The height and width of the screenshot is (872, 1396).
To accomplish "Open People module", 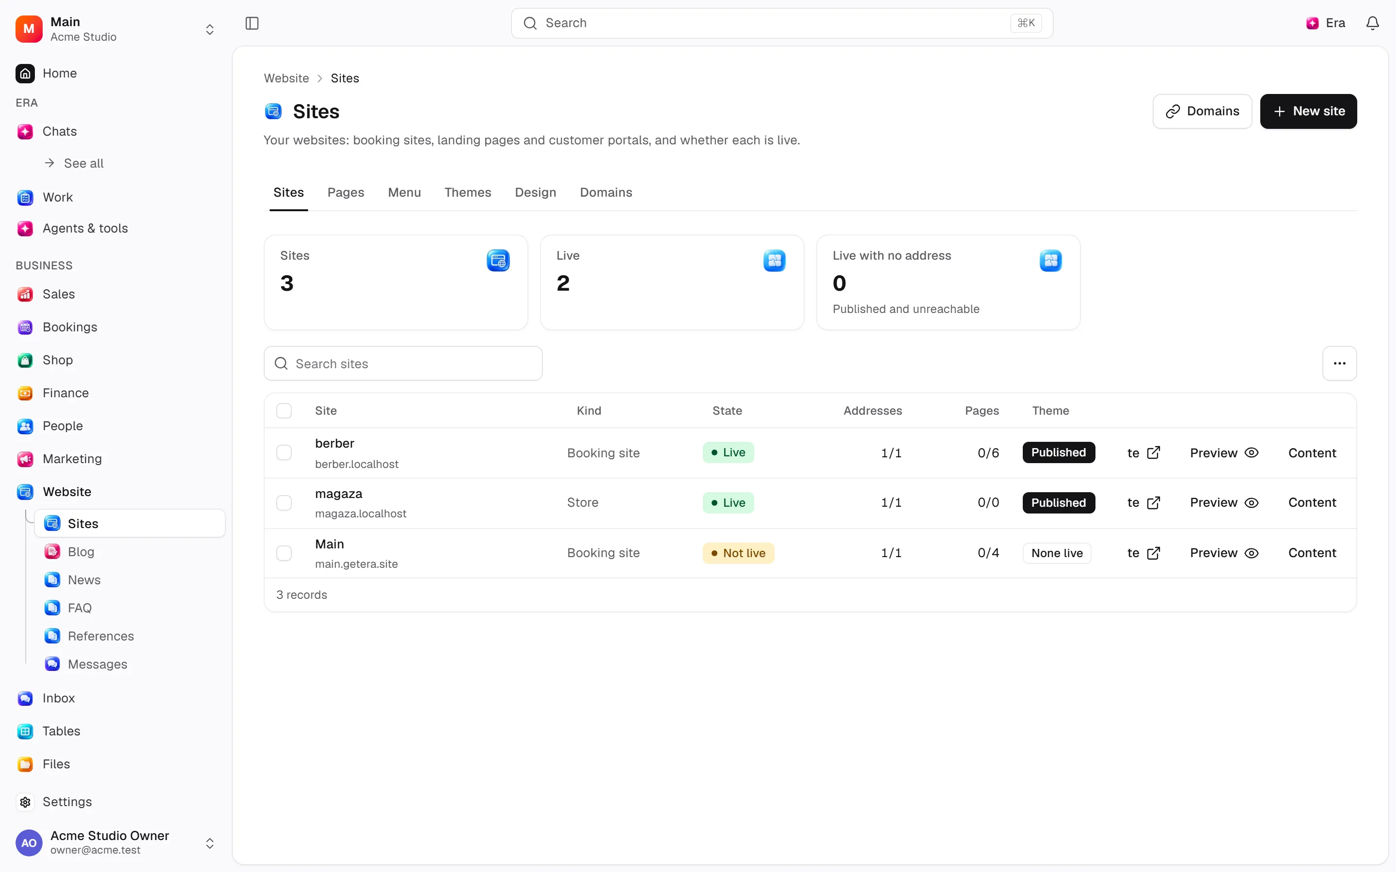I will click(63, 426).
